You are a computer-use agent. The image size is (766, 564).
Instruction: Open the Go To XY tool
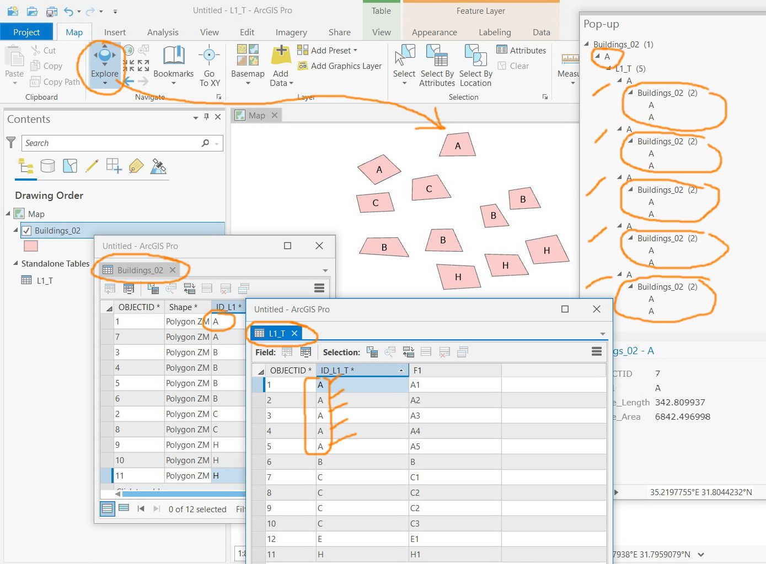[x=210, y=65]
